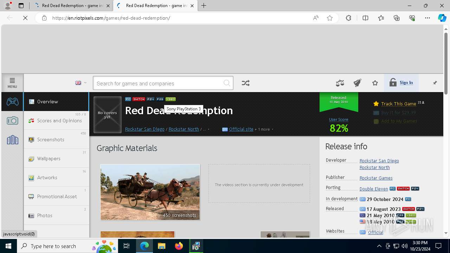Open the compare scales icon
Screen dimensions: 450x253
340,83
